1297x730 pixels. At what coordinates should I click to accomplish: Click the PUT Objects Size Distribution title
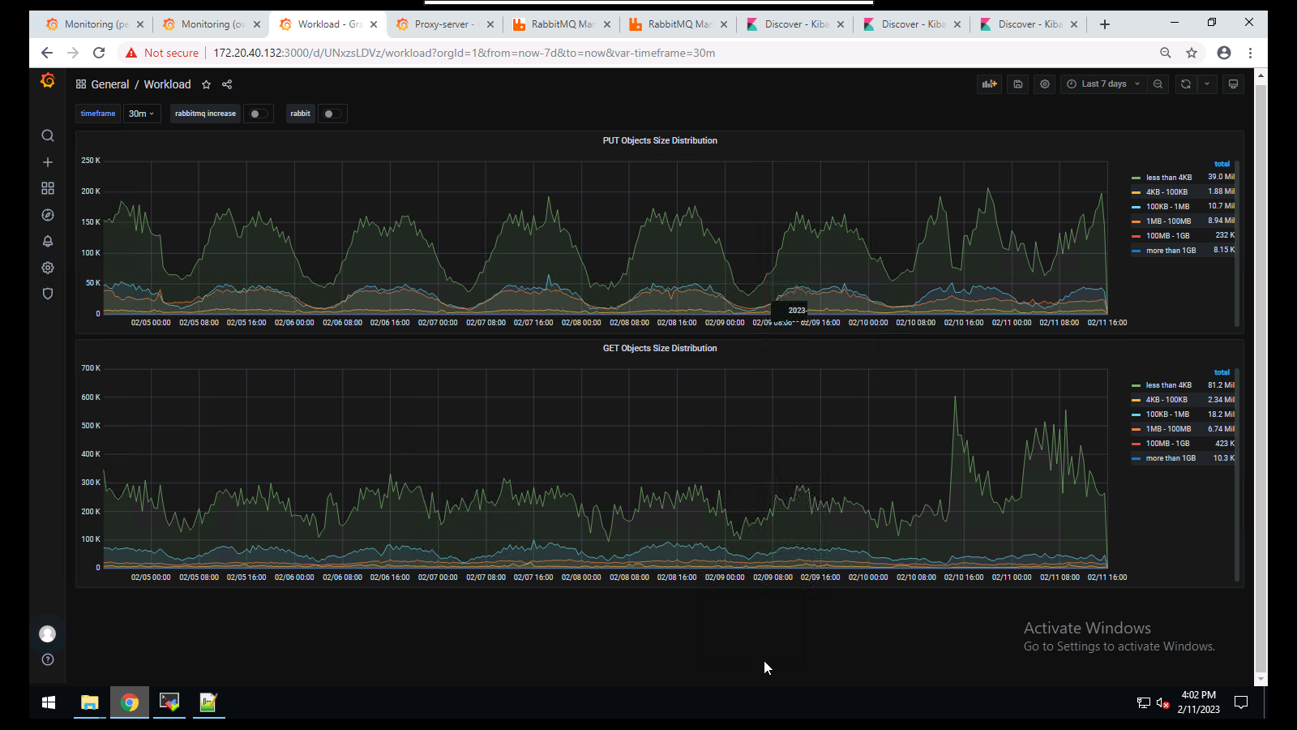click(659, 141)
